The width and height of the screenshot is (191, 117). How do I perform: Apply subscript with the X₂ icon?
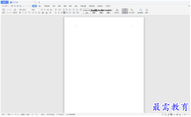tap(36, 13)
